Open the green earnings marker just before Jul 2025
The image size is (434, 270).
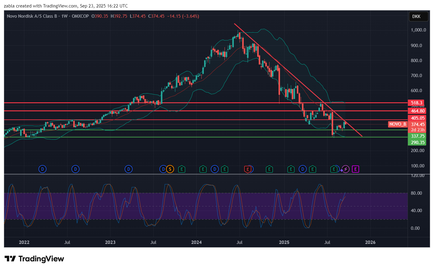coord(312,169)
